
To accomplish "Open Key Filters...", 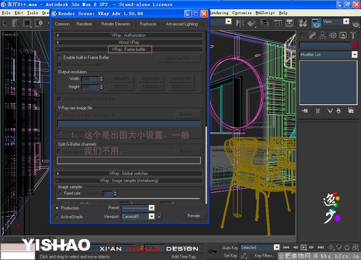I will [x=265, y=256].
